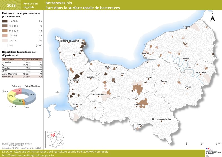Open the draaf.normandie.agriculture.gouv.fr link
This screenshot has height=157, width=222.
click(28, 155)
